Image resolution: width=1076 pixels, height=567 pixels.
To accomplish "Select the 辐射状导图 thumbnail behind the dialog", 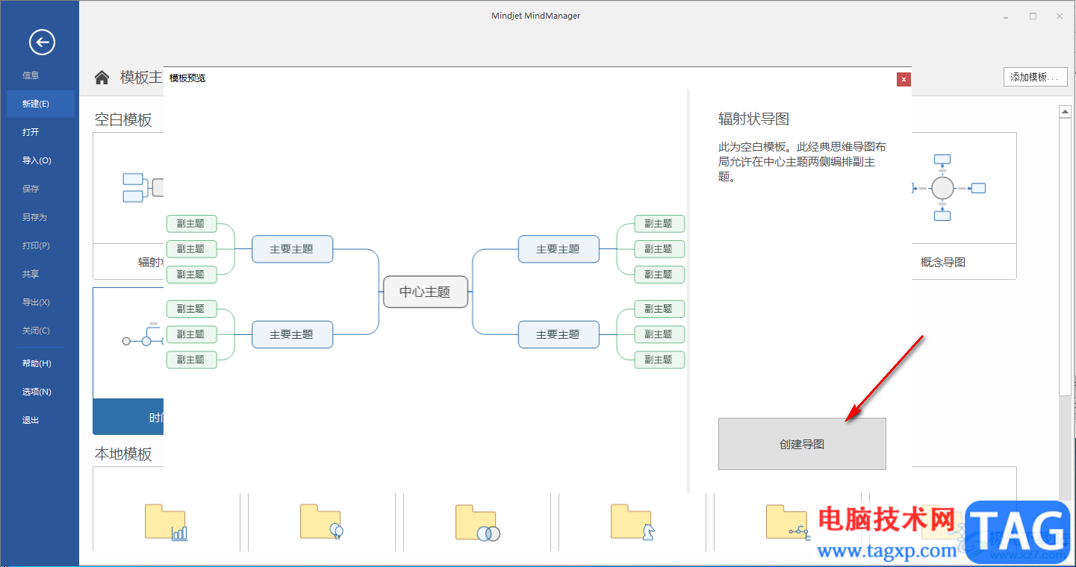I will pyautogui.click(x=128, y=206).
